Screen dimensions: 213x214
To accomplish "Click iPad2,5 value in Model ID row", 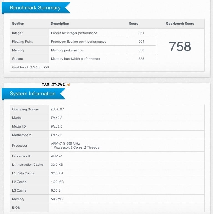I will (x=57, y=126).
